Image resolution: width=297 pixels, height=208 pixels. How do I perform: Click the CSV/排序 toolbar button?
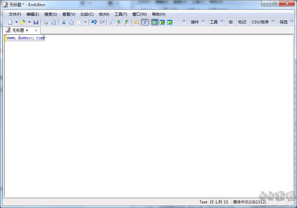(x=260, y=22)
